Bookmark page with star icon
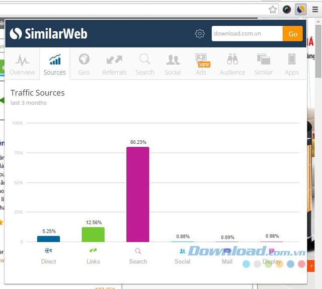Viewport: 322px width, 289px height. (273, 9)
